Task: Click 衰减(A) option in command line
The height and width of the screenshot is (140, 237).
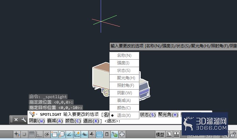Action: pyautogui.click(x=55, y=121)
